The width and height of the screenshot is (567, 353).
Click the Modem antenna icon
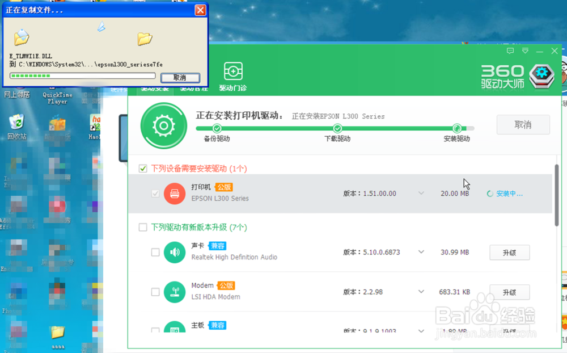(x=174, y=292)
